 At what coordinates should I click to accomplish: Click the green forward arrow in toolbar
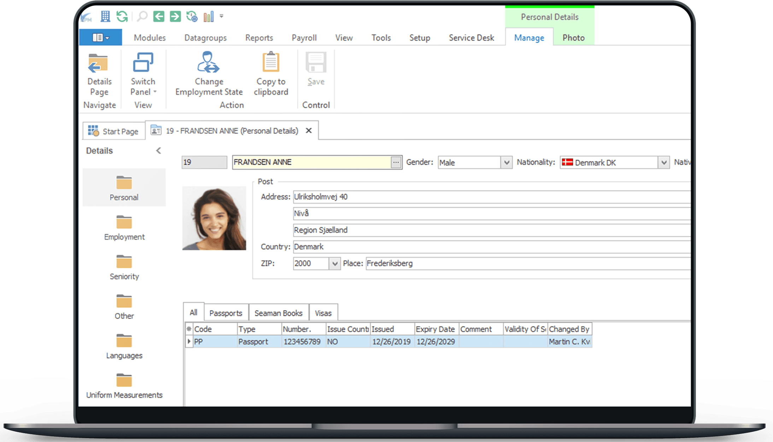point(175,16)
